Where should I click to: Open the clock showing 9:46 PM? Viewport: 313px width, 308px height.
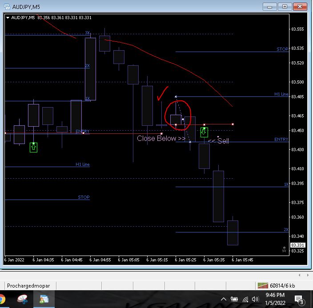[275, 299]
